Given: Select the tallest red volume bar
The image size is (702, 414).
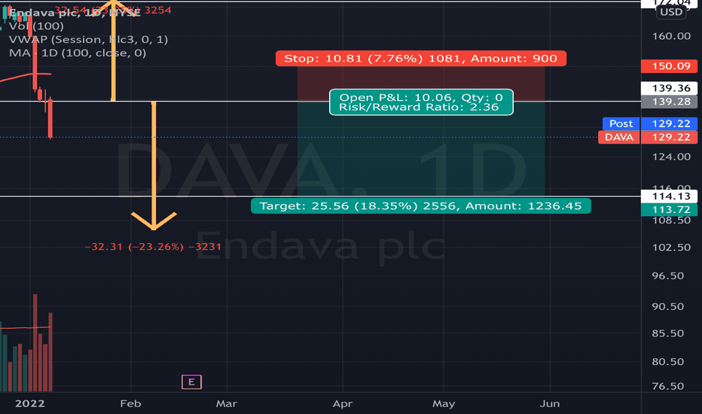Looking at the screenshot, I should (35, 342).
